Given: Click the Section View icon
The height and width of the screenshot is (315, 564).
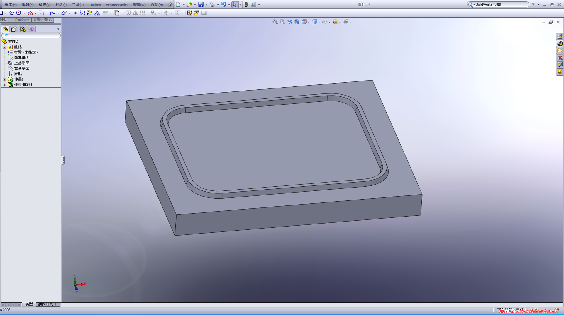Looking at the screenshot, I should (297, 22).
